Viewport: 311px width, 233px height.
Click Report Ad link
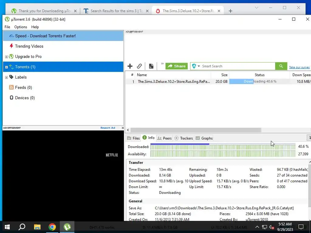(108, 128)
